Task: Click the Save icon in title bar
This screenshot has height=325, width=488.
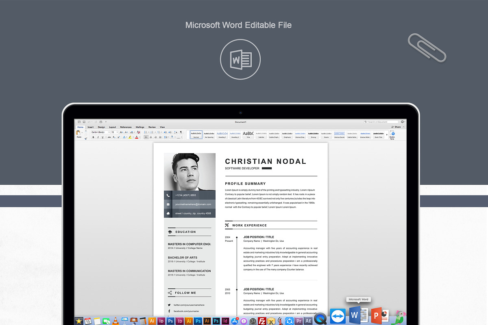Action: click(84, 122)
